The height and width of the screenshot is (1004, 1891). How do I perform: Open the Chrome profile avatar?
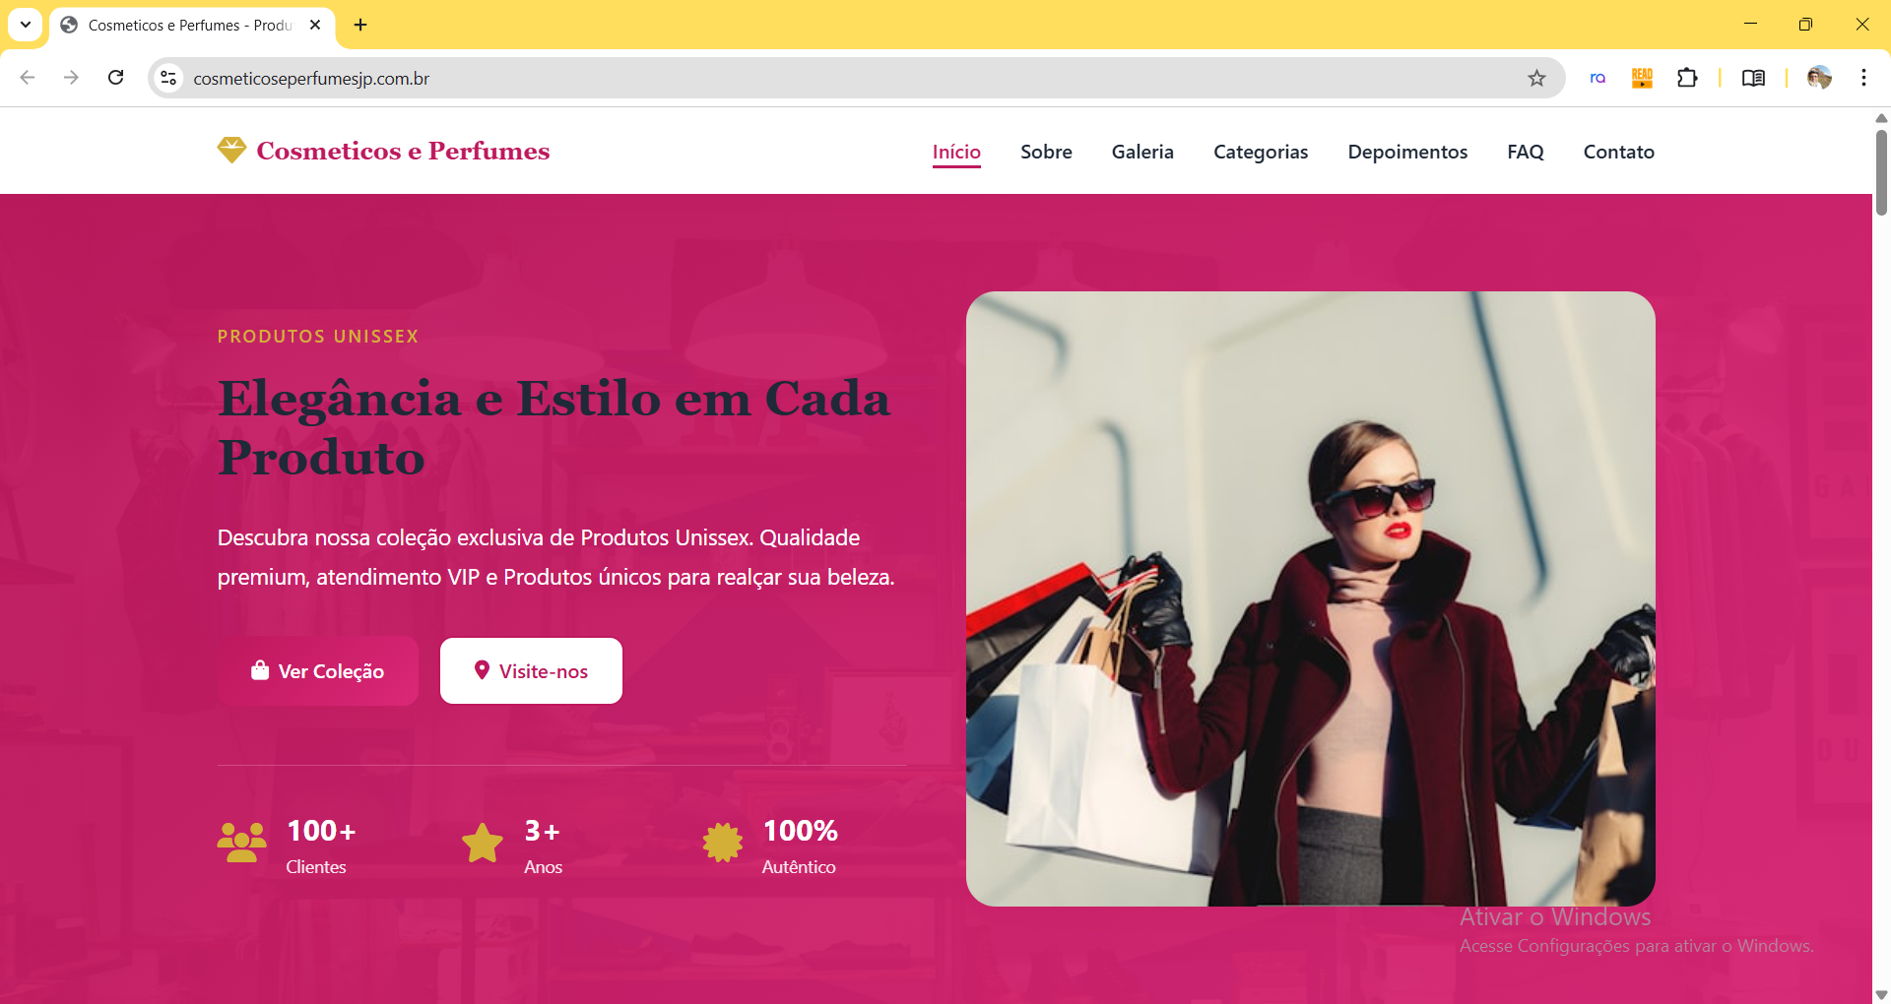click(1819, 78)
